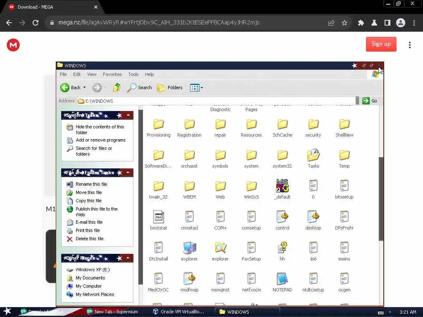Select the bootstat file icon
Screen dimensions: 423x317
158,216
